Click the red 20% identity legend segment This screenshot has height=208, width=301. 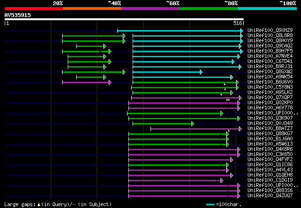click(34, 8)
